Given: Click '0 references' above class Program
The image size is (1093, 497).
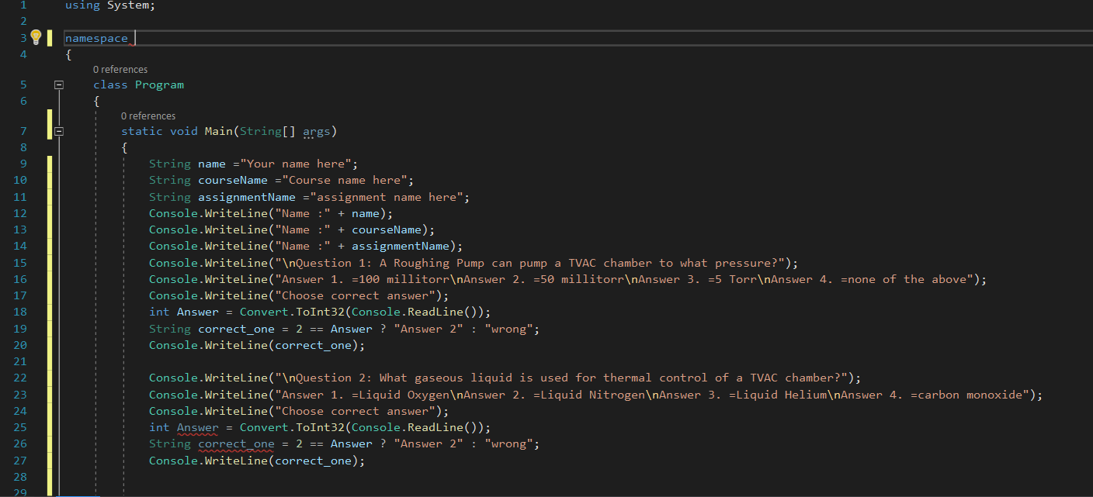Looking at the screenshot, I should (120, 69).
